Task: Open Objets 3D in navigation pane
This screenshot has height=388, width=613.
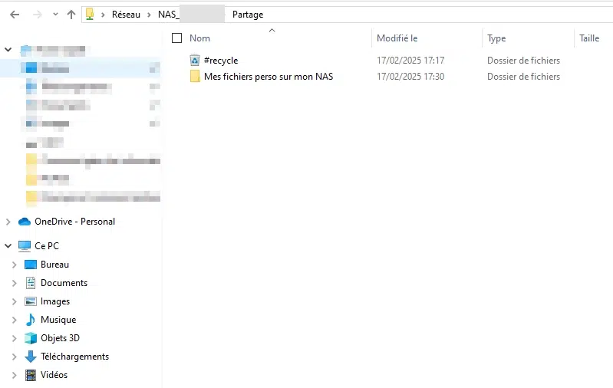Action: 60,338
